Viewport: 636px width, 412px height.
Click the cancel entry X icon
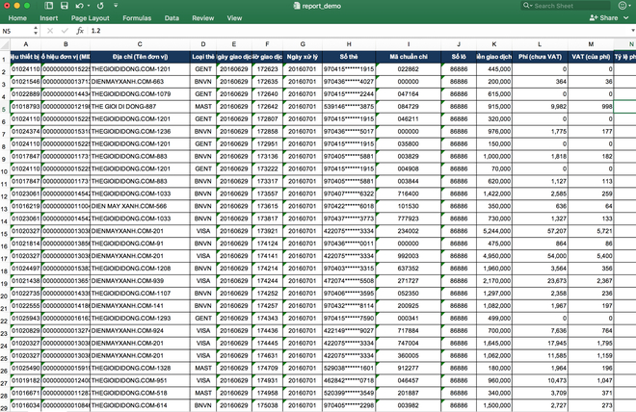49,31
